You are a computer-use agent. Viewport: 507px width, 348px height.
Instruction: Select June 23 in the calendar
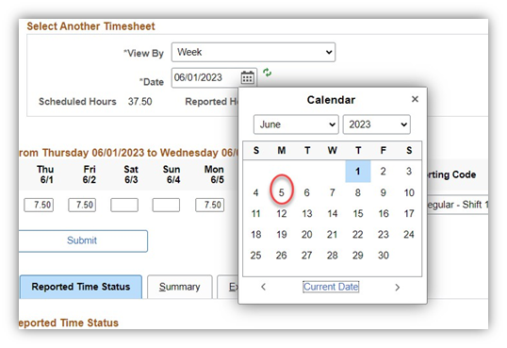tap(384, 235)
